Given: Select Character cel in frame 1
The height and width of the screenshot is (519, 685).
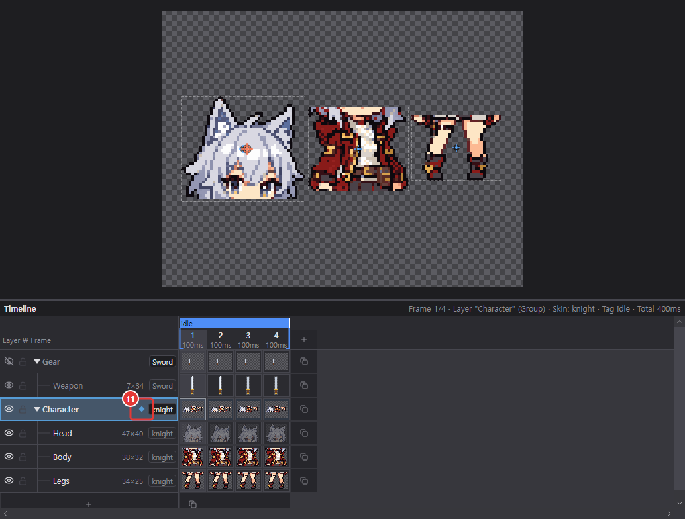Looking at the screenshot, I should pos(193,409).
